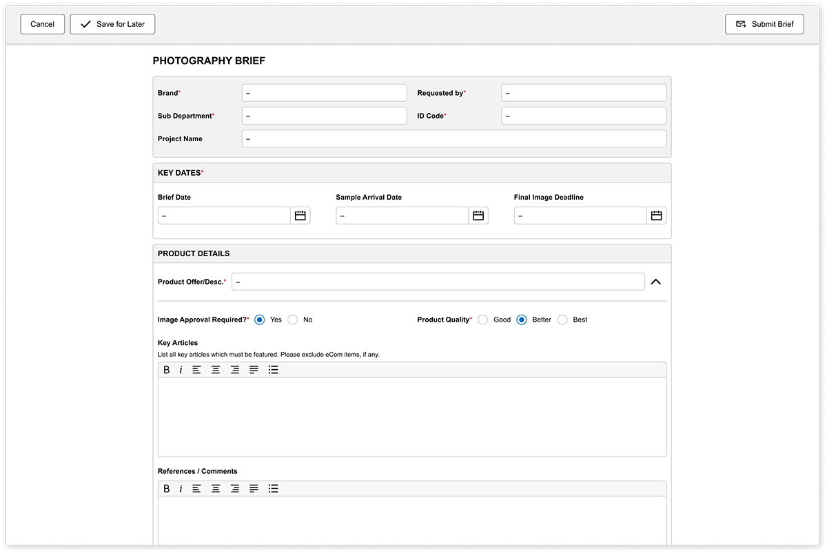Open the Brief Date calendar picker
Screen dimensions: 827x553
[x=300, y=215]
